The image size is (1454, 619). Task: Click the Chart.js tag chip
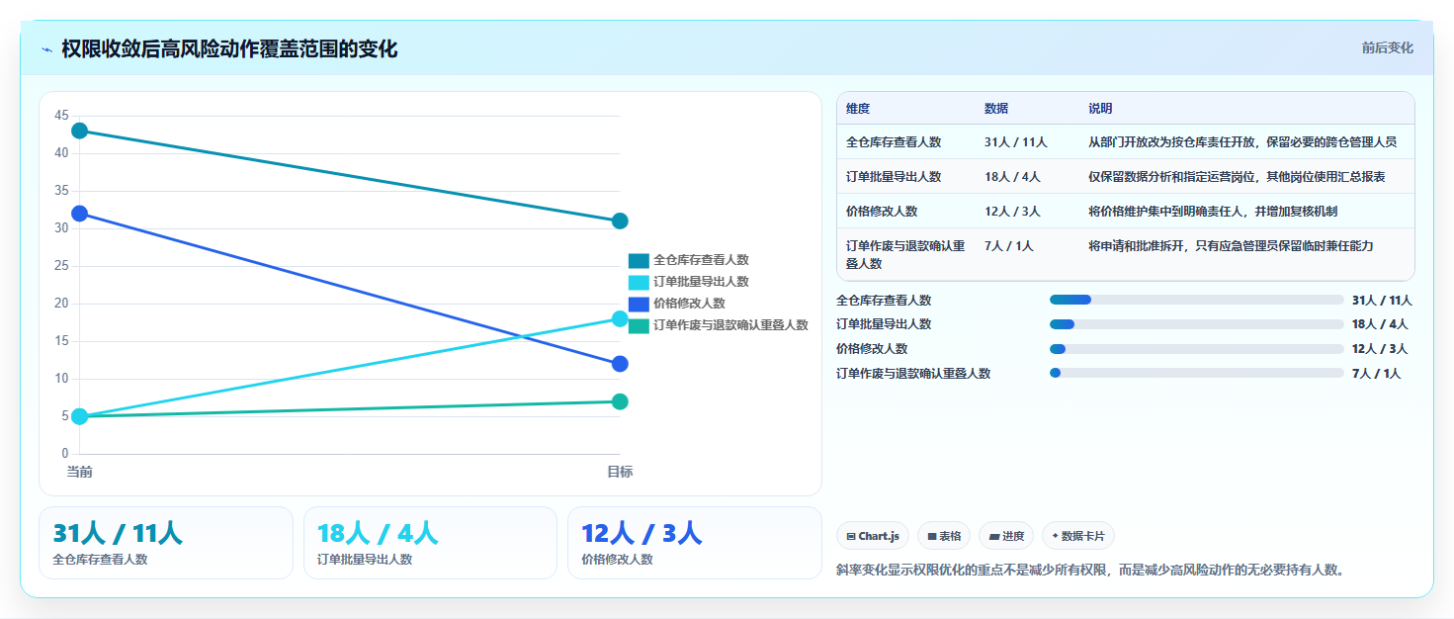873,536
